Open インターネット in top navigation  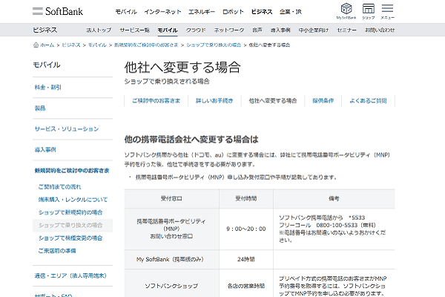point(162,12)
